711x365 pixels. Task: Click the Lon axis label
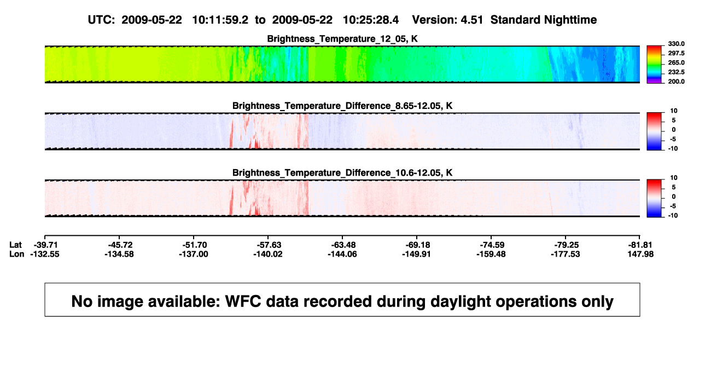(16, 254)
